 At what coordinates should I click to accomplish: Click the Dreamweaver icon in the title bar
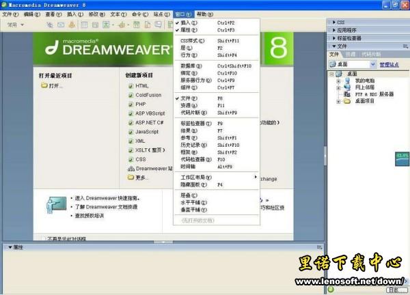click(4, 5)
